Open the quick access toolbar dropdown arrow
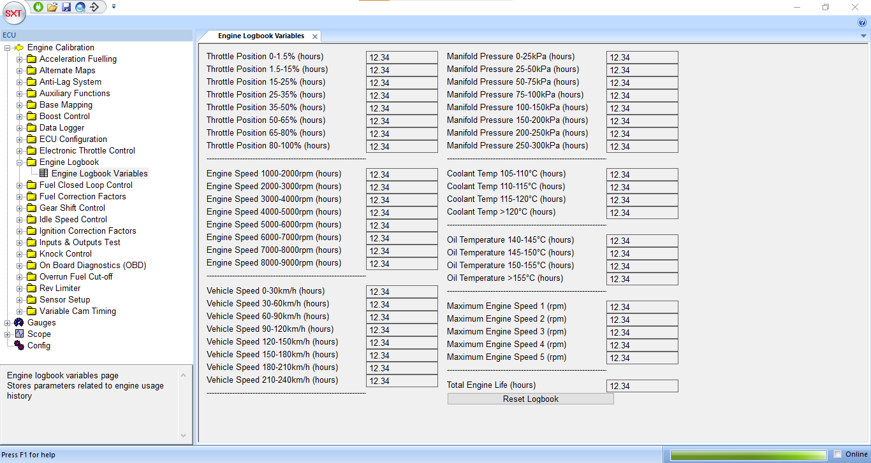This screenshot has height=463, width=871. tap(113, 7)
